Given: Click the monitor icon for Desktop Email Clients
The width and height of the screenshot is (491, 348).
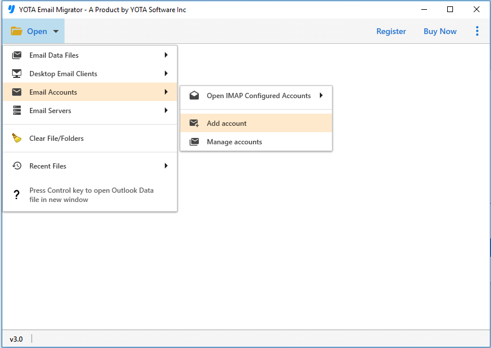Looking at the screenshot, I should click(x=16, y=73).
